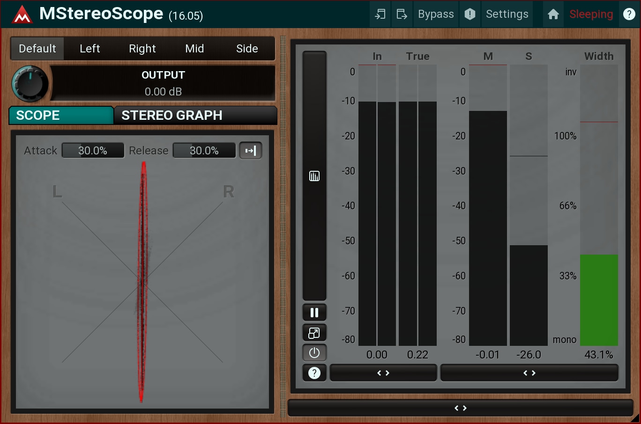Screen dimensions: 641x424
Task: Toggle Bypass for the plugin
Action: coord(436,15)
